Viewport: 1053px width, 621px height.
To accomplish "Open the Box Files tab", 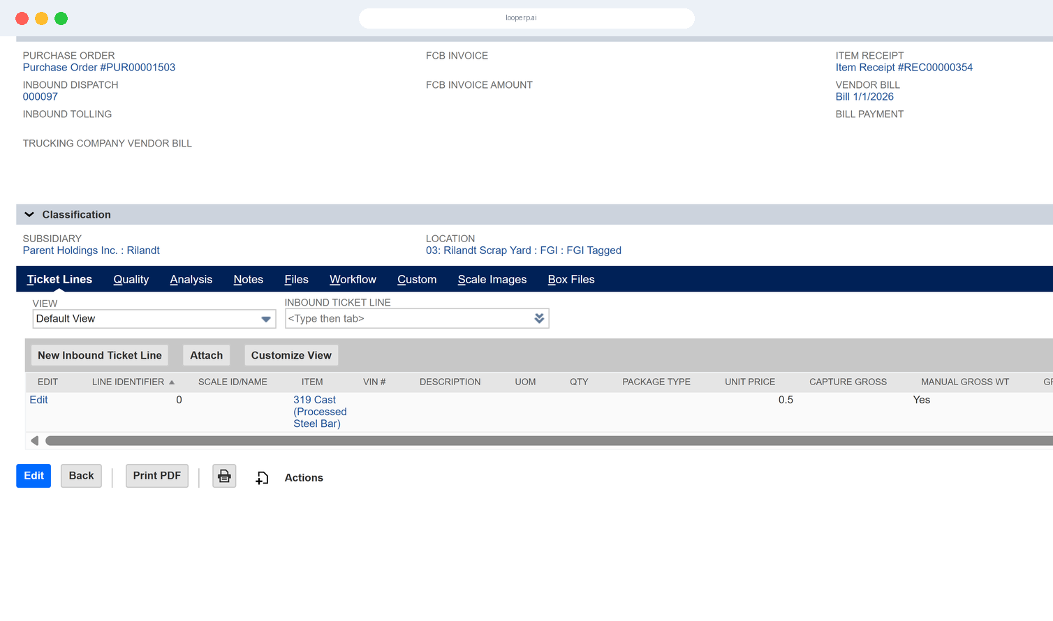I will coord(571,279).
